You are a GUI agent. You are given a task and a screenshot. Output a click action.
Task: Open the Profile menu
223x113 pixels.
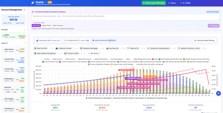point(185,3)
